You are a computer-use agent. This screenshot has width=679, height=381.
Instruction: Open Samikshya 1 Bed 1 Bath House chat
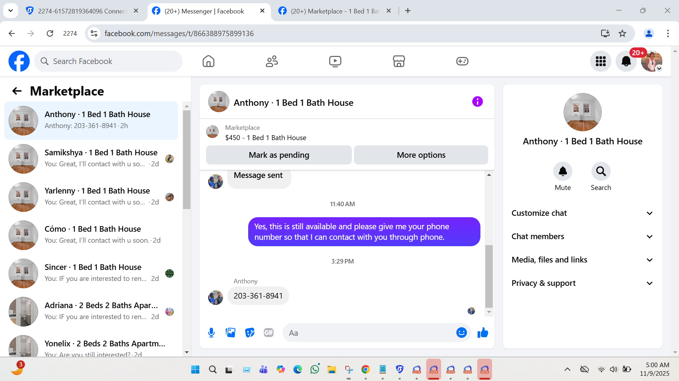pyautogui.click(x=91, y=158)
